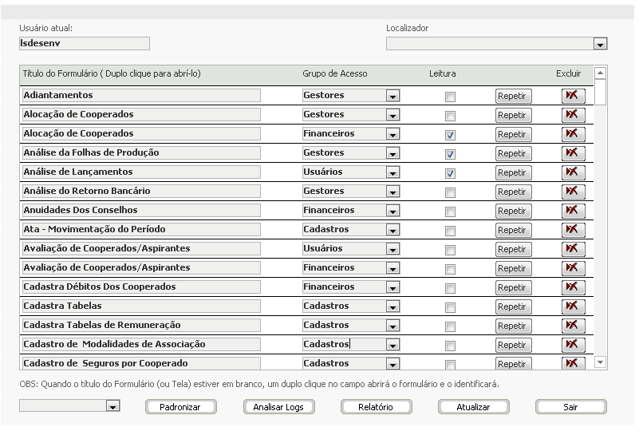This screenshot has width=639, height=431.
Task: Click the delete icon for Cadastra Tabelas
Action: coord(573,306)
